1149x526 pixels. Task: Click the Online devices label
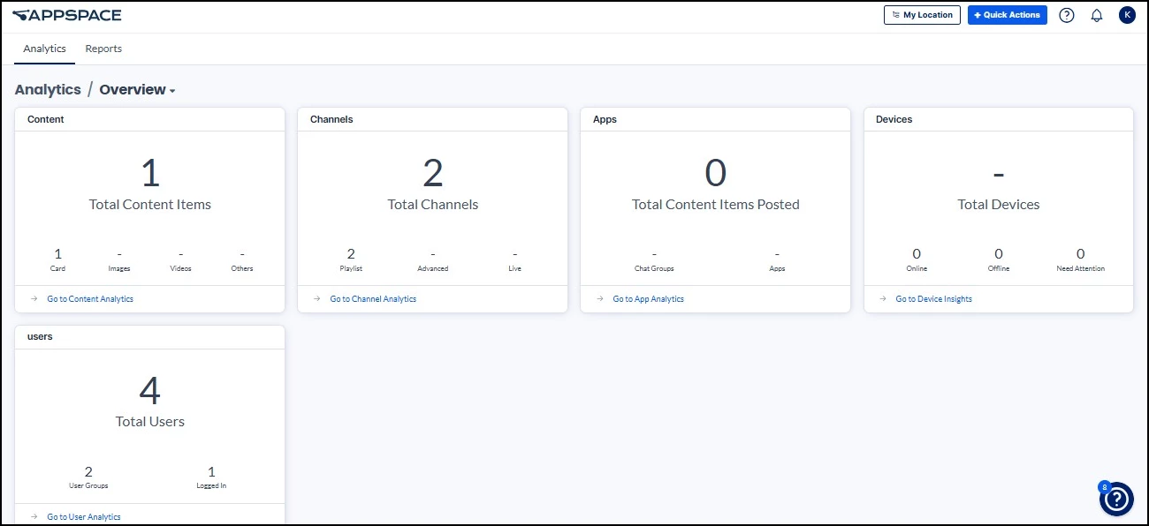pos(917,268)
